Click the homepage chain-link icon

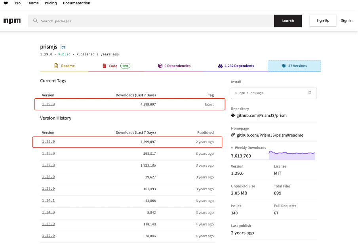tap(233, 135)
